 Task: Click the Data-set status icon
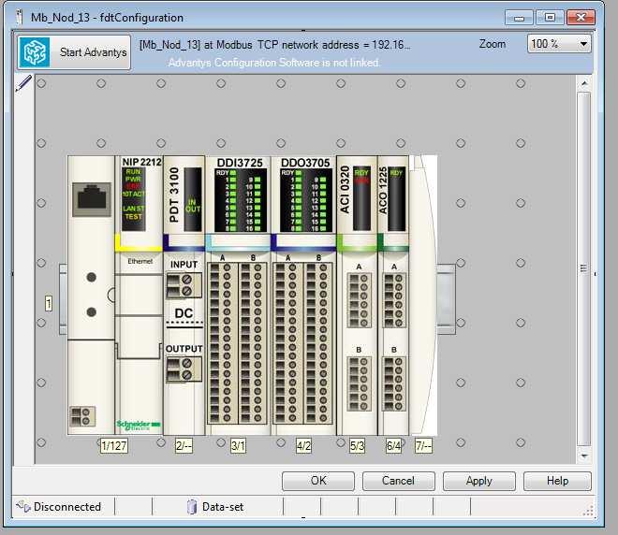(192, 507)
